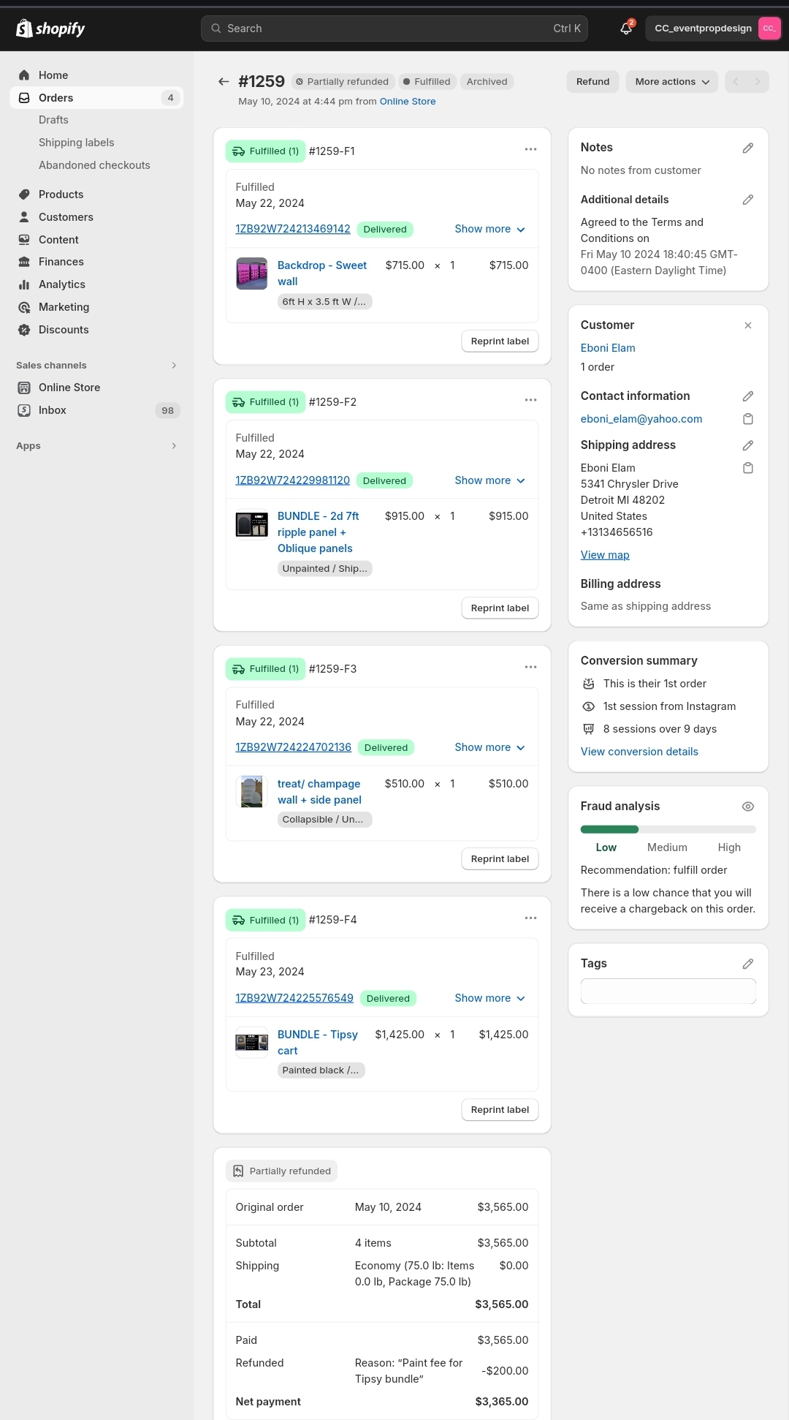789x1420 pixels.
Task: Click the Inbox icon in sidebar
Action: click(24, 410)
